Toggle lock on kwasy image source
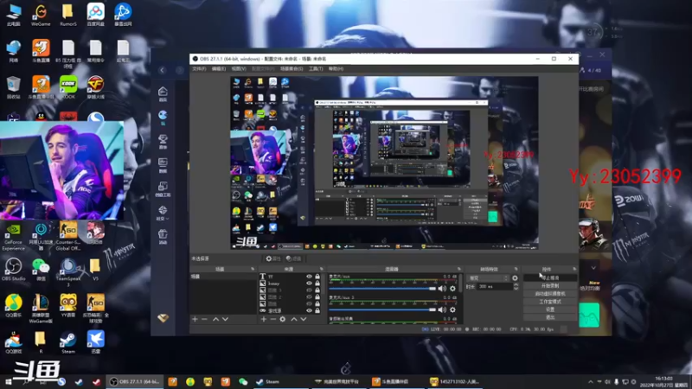This screenshot has width=692, height=389. [x=317, y=284]
